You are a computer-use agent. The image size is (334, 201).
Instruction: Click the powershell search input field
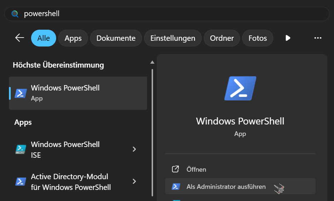click(167, 14)
